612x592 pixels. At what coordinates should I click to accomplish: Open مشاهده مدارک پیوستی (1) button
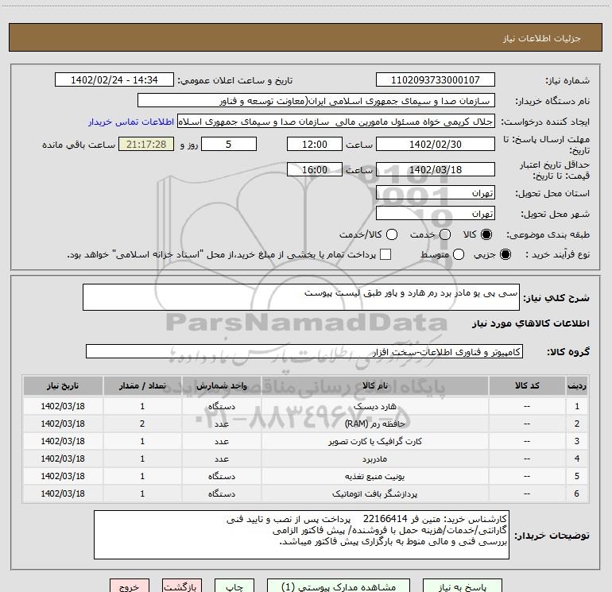coord(339,586)
